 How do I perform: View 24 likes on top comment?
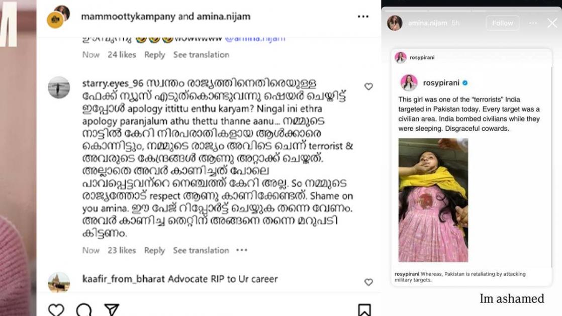[122, 55]
